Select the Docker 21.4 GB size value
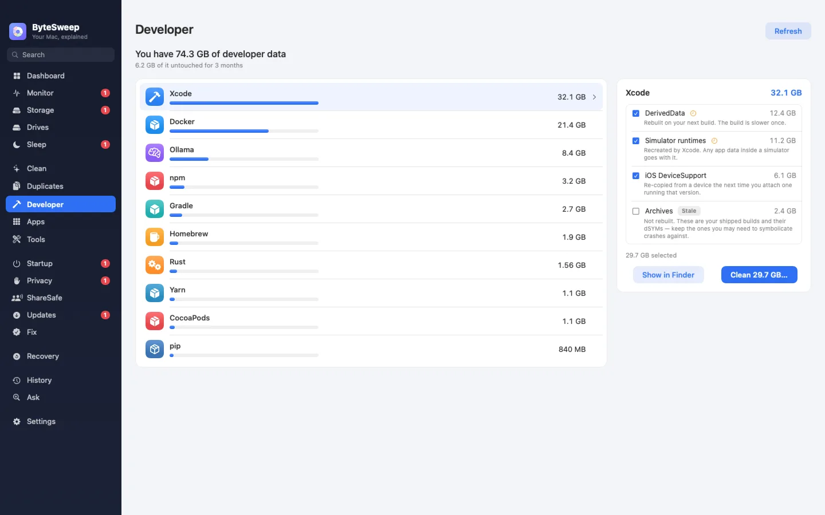 coord(572,125)
